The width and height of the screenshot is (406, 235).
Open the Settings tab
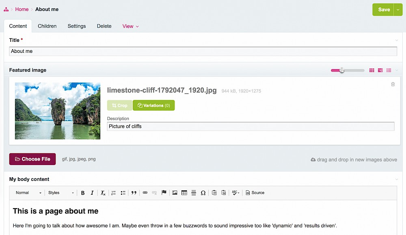click(77, 26)
